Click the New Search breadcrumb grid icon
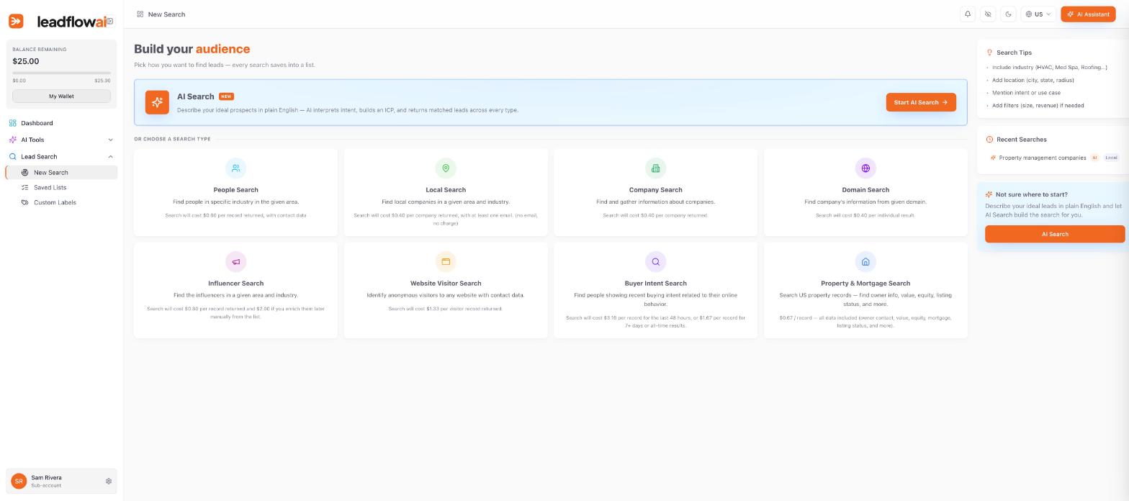 [140, 14]
